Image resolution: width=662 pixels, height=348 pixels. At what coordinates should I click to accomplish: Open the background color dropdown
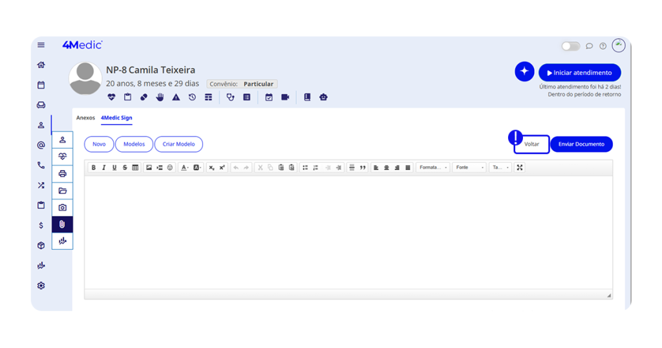point(197,168)
